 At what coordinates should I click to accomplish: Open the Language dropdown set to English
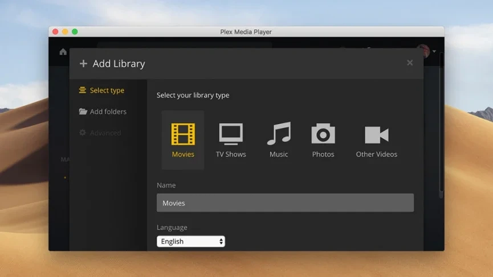pyautogui.click(x=191, y=241)
